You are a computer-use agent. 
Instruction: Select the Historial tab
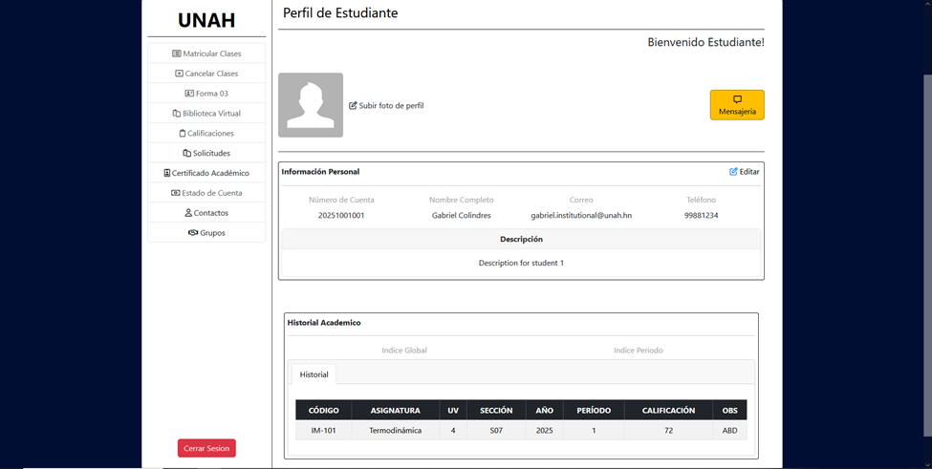314,374
